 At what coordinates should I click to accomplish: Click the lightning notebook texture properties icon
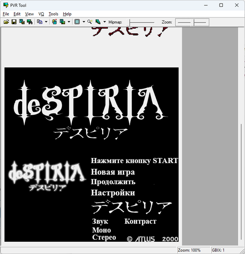(54, 22)
